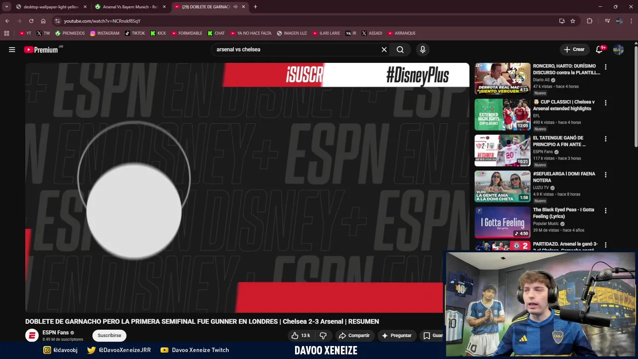This screenshot has width=638, height=359.
Task: Click the page vertical scrollbar thumb
Action: coord(636,97)
